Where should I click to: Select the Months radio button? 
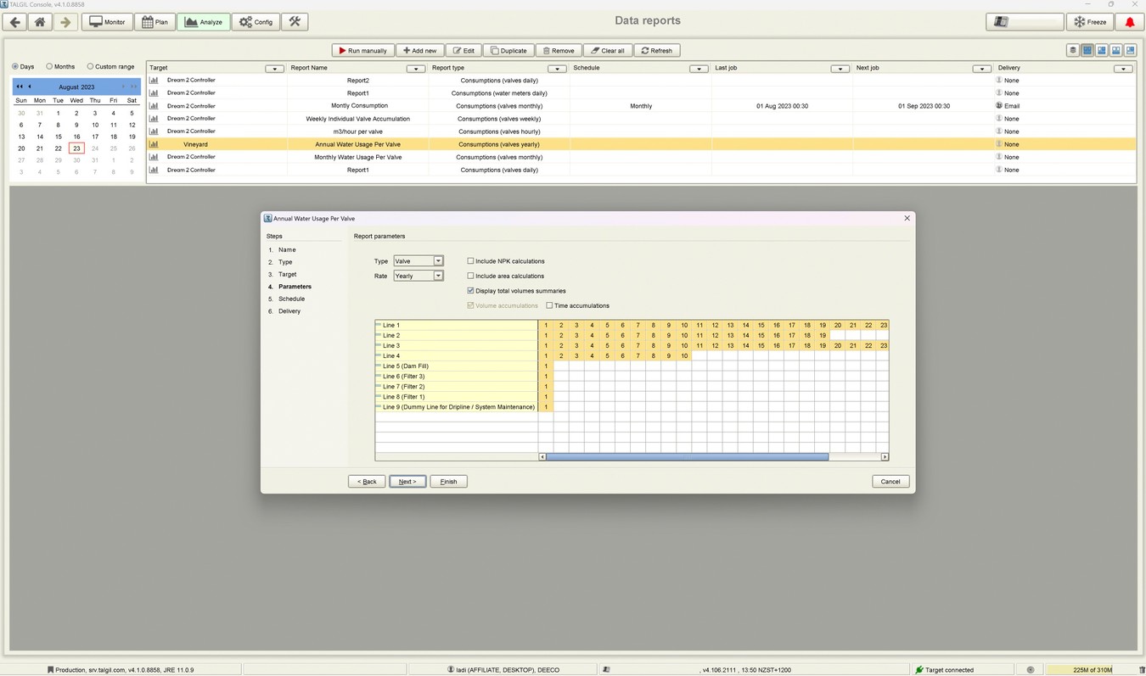[49, 66]
